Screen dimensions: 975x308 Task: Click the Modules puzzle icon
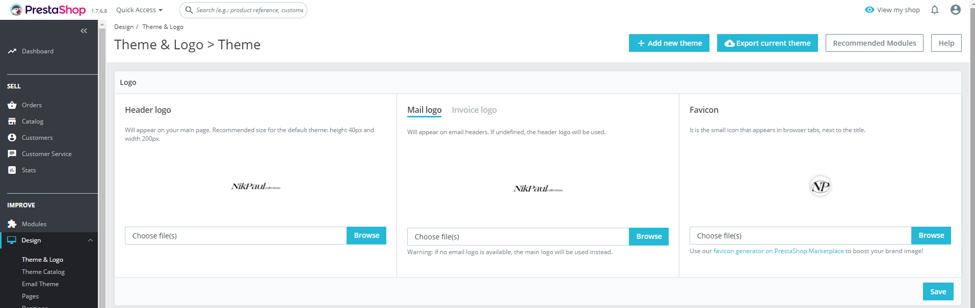pyautogui.click(x=12, y=224)
